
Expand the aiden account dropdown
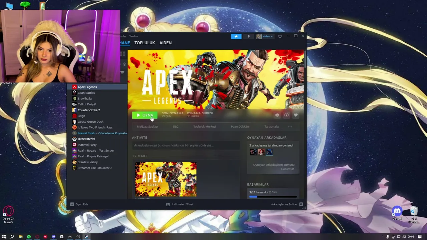(x=265, y=36)
